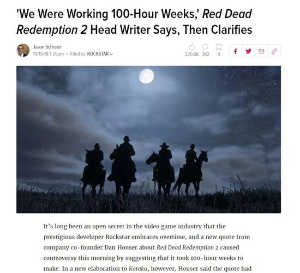This screenshot has height=273, width=300.
Task: Click the 220.6K view count
Action: [191, 54]
